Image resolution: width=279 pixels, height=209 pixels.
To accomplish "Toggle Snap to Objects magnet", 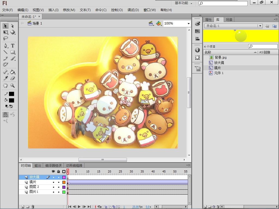I will coord(5,115).
